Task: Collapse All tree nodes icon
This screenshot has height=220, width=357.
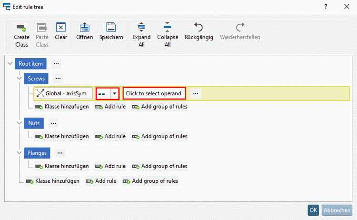Action: click(x=168, y=27)
